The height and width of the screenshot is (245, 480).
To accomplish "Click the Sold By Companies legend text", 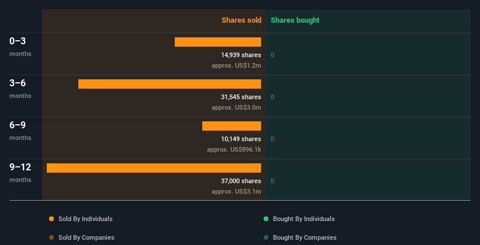I will 87,237.
